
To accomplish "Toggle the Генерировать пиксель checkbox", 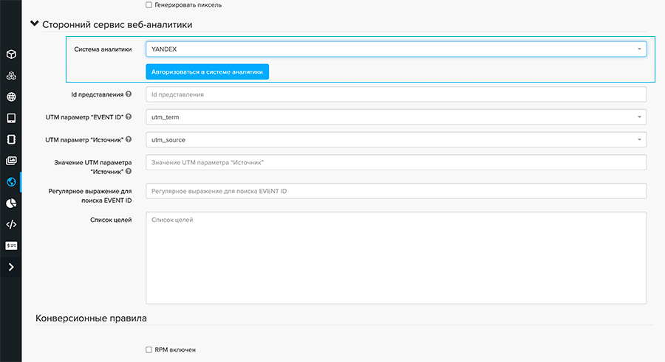I will coord(149,5).
